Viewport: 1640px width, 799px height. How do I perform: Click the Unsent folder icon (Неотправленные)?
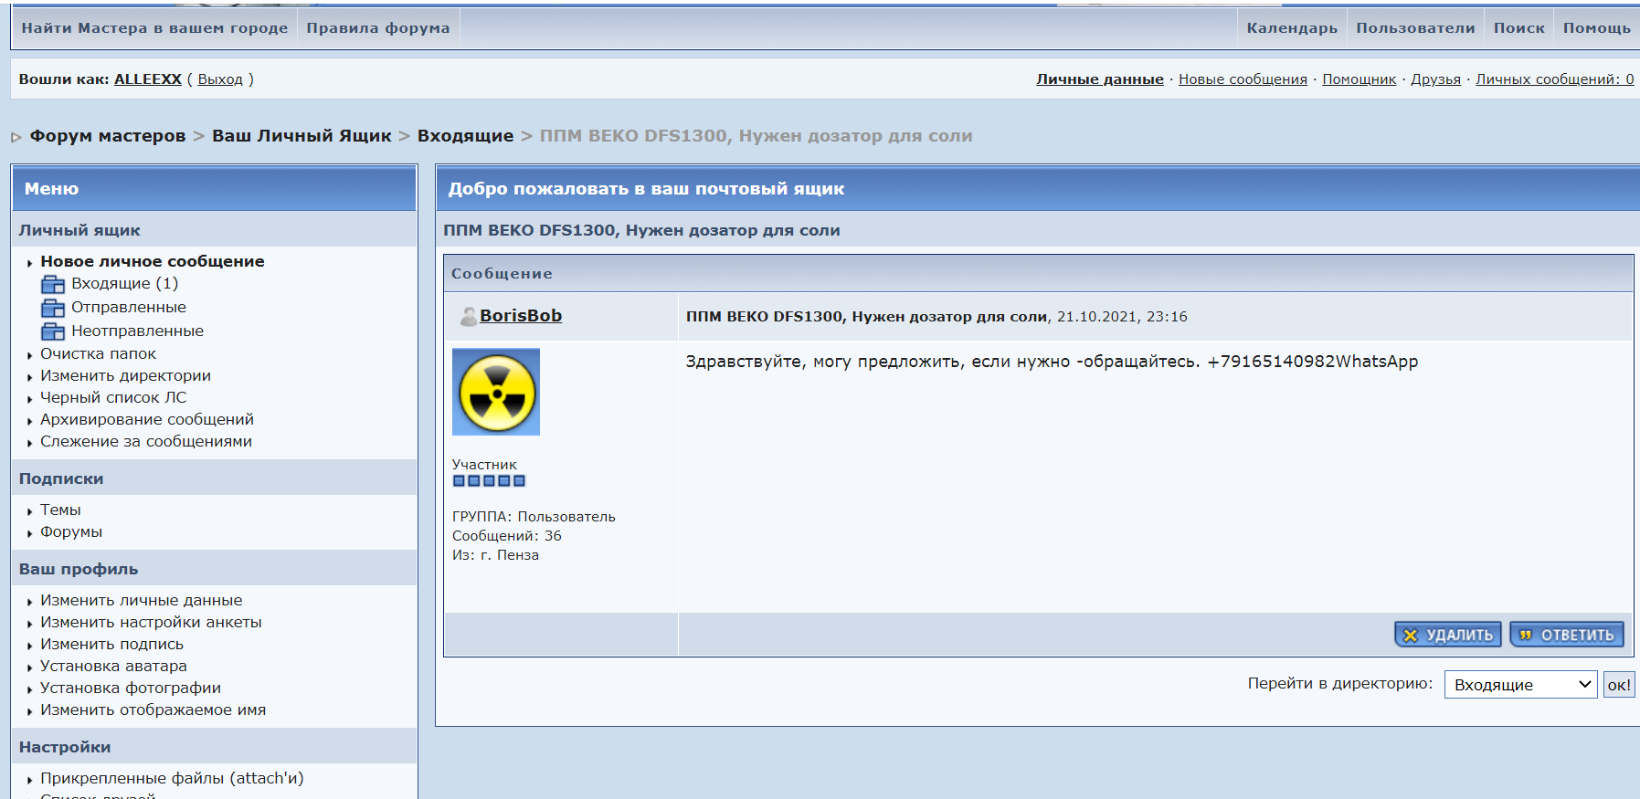[x=53, y=331]
